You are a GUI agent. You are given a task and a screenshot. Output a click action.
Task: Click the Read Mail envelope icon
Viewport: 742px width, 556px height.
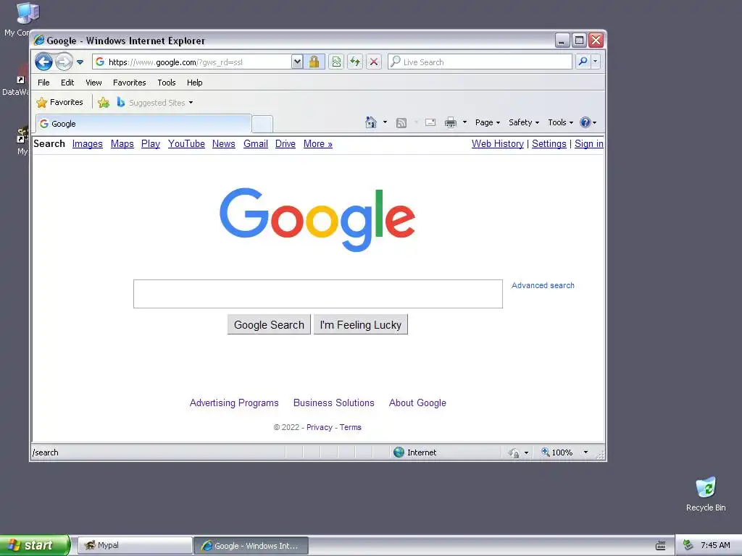click(430, 122)
